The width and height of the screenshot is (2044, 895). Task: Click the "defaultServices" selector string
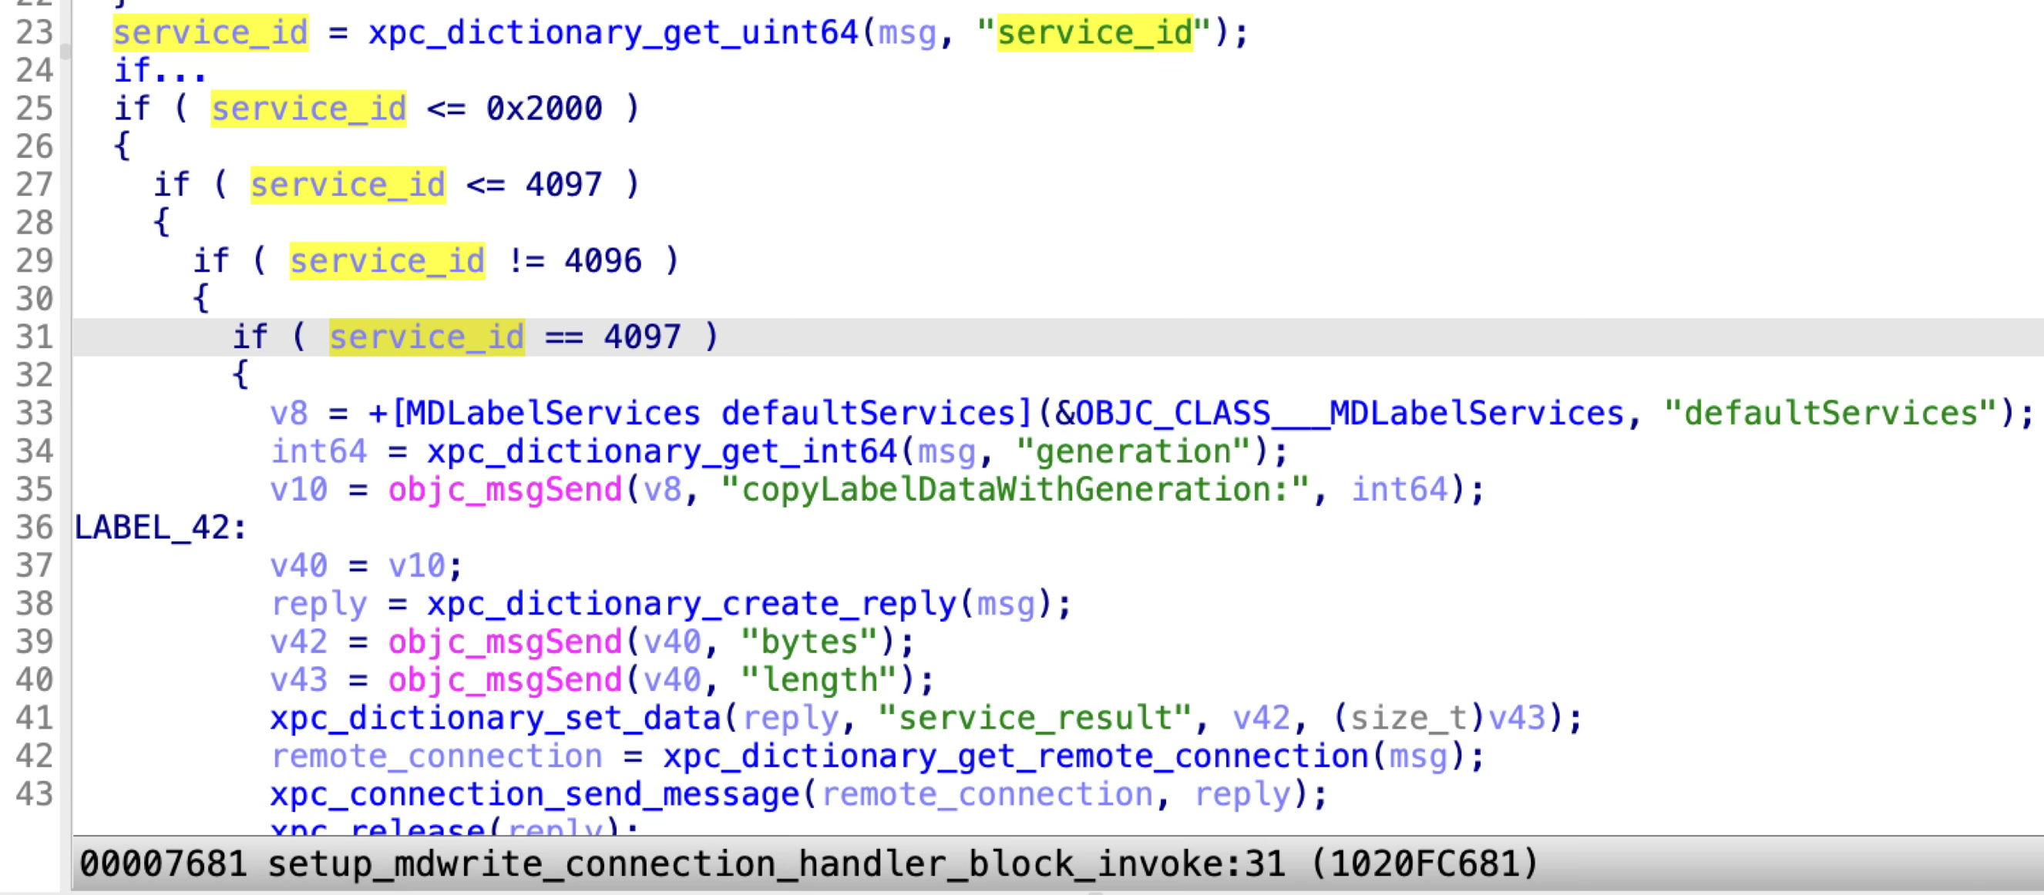point(1831,413)
